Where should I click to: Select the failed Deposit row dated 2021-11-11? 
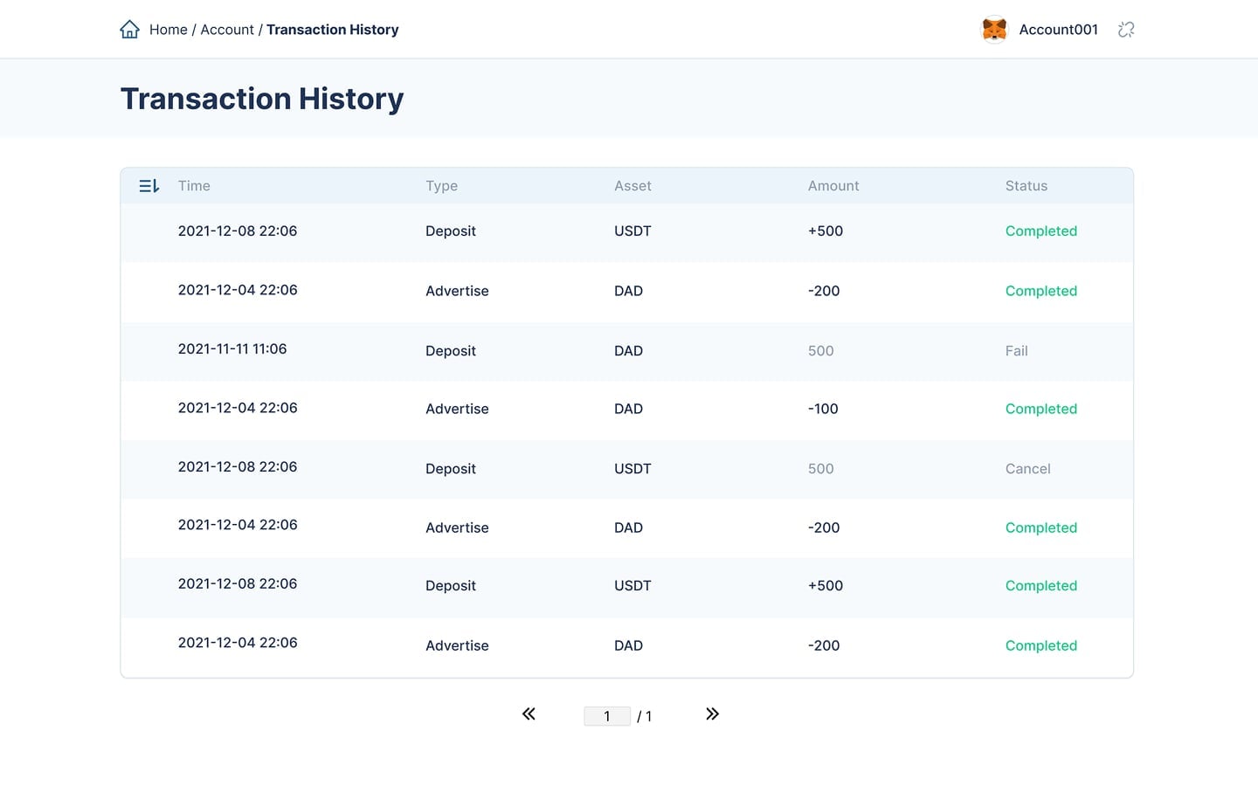point(627,351)
